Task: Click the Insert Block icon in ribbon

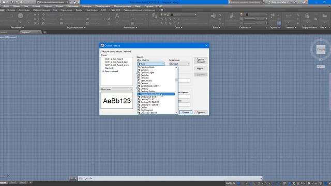Action: (x=213, y=16)
